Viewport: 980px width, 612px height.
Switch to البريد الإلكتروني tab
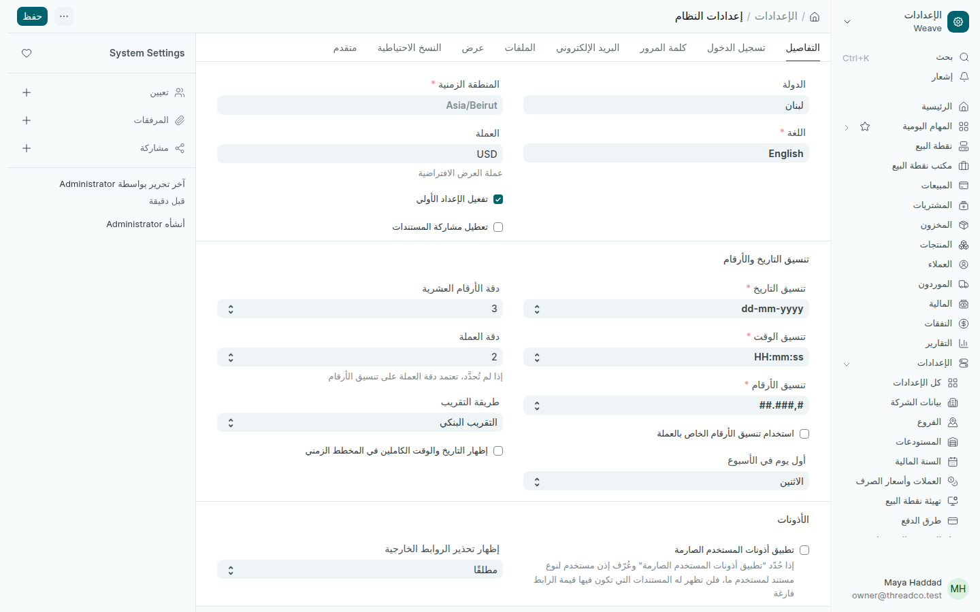tap(588, 48)
